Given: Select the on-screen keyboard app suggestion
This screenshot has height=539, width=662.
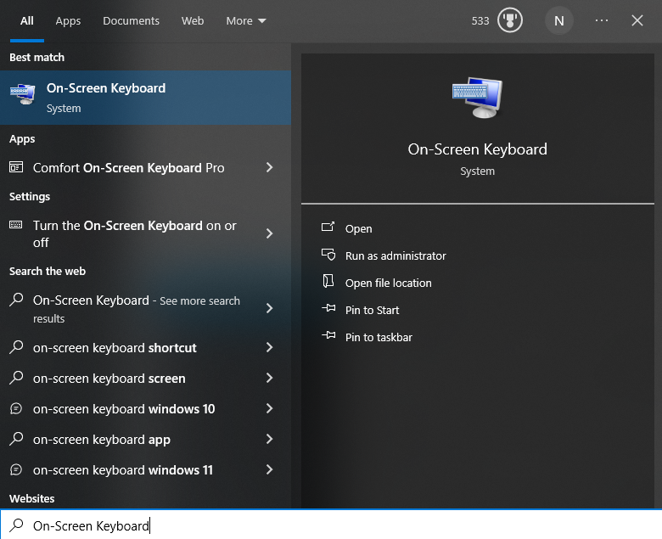Looking at the screenshot, I should [x=102, y=440].
